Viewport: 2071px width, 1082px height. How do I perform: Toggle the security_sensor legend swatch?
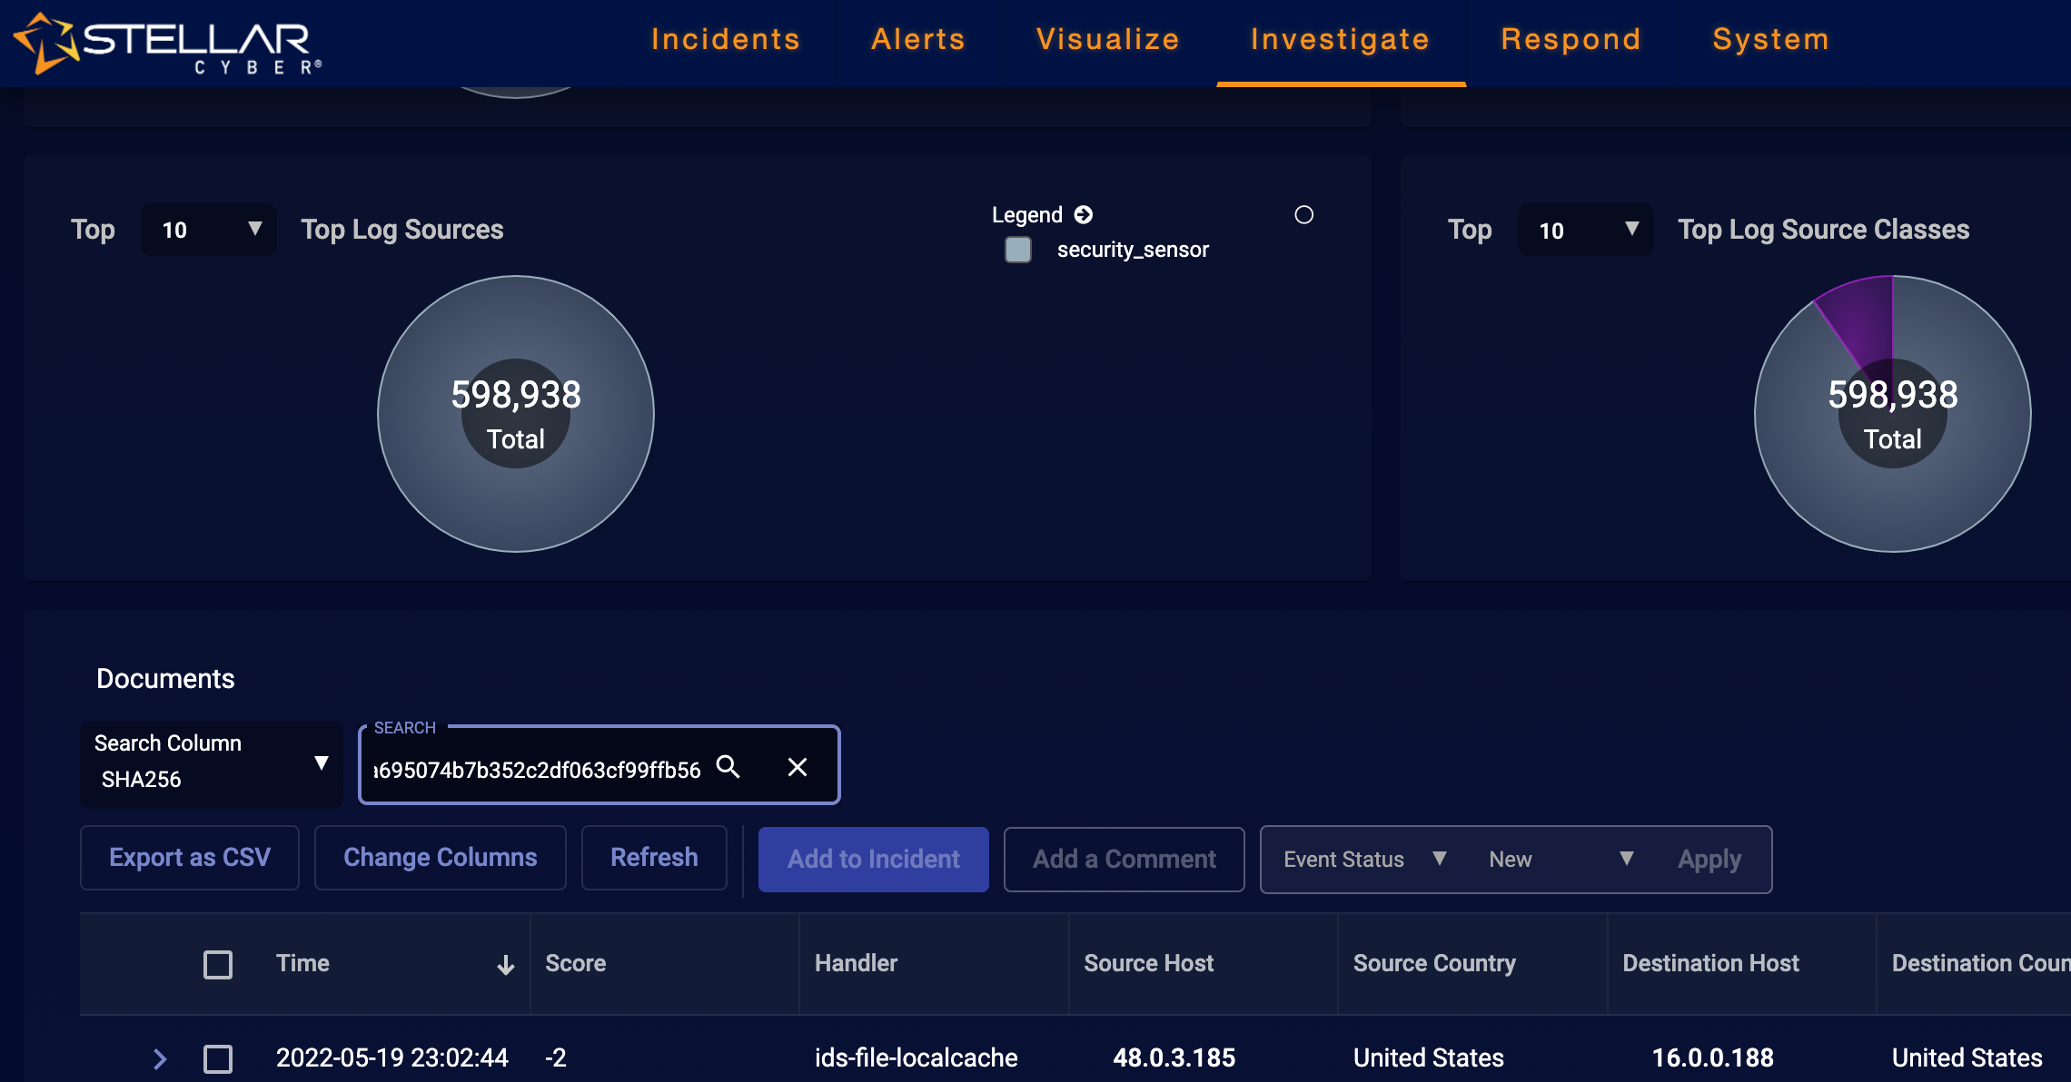tap(1018, 250)
